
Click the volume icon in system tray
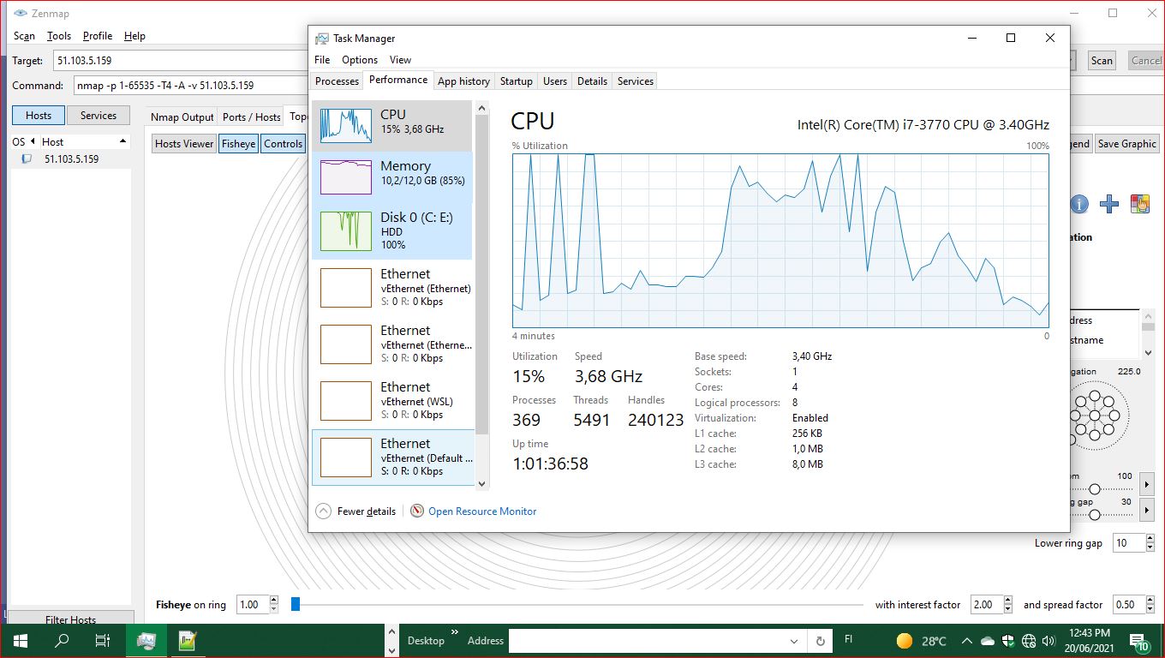pyautogui.click(x=1048, y=640)
